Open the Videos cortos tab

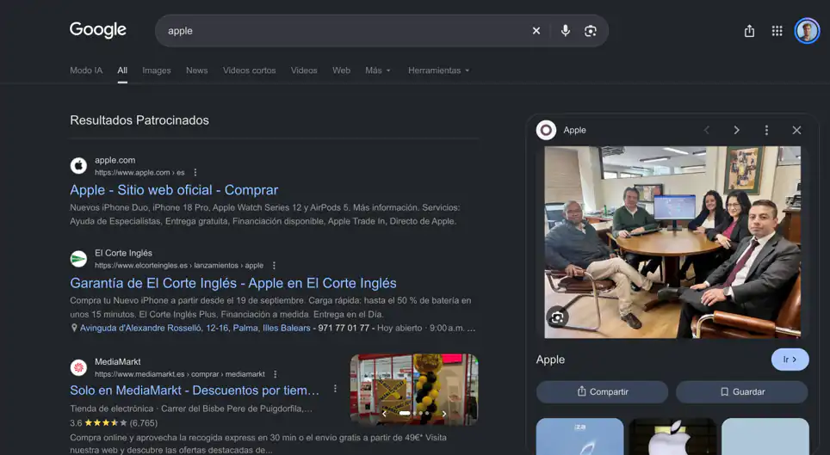(x=250, y=71)
